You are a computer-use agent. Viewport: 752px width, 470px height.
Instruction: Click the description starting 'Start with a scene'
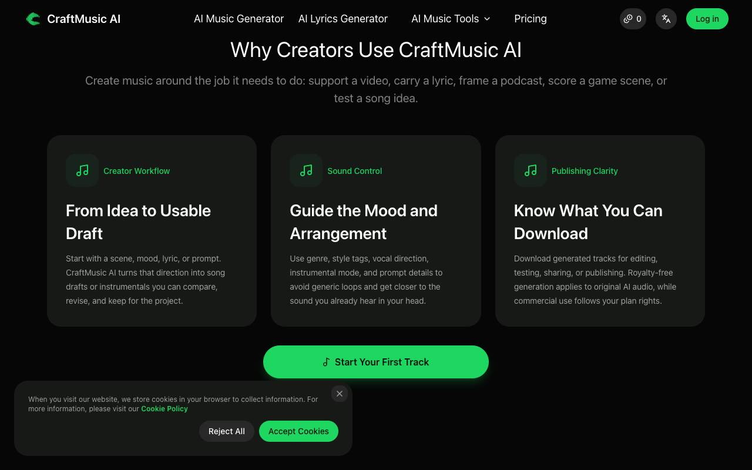pyautogui.click(x=146, y=280)
